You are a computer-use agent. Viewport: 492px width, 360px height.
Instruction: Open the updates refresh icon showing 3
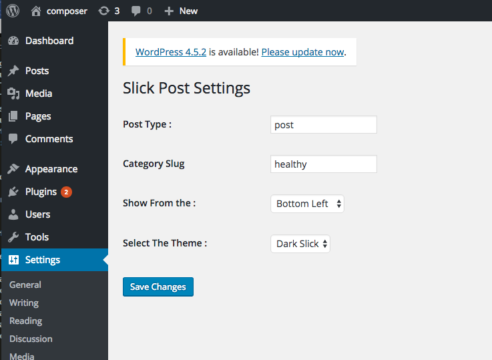tap(104, 11)
